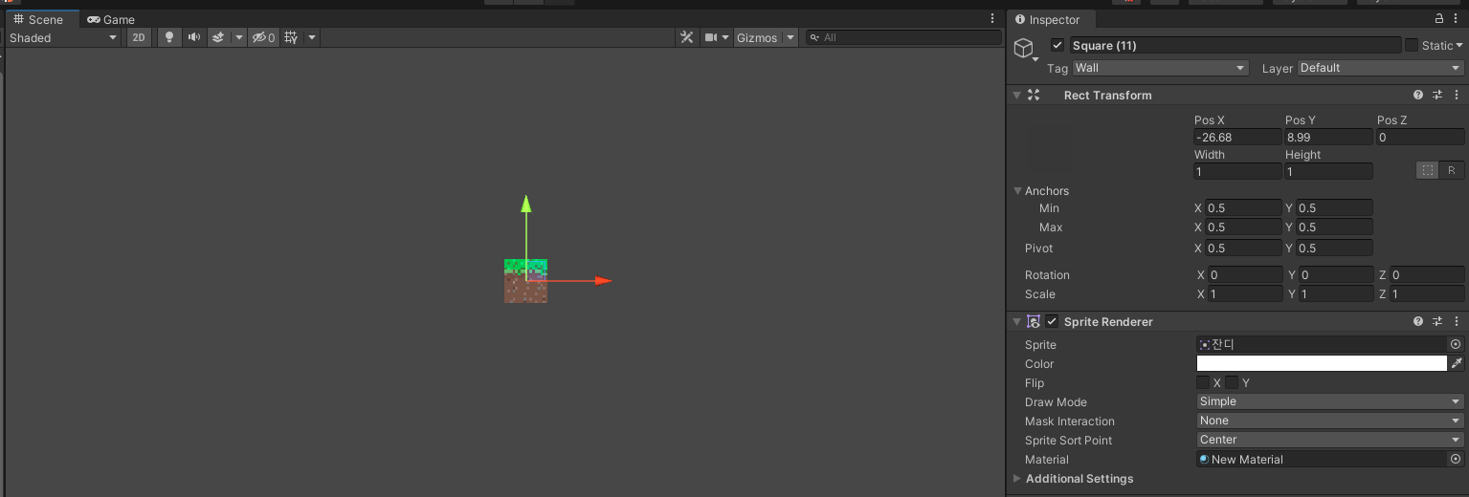The image size is (1469, 497).
Task: Toggle scene grid visibility icon
Action: point(291,37)
